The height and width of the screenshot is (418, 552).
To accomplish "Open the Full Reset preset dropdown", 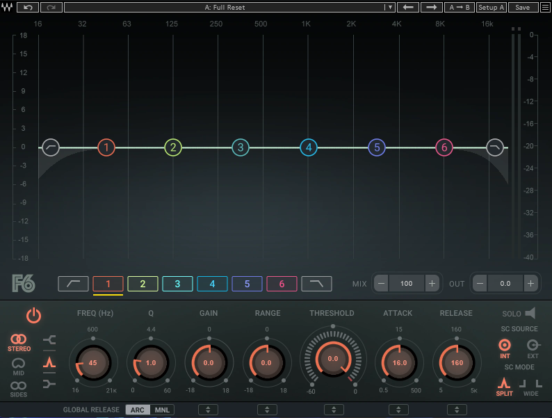I will 390,7.
